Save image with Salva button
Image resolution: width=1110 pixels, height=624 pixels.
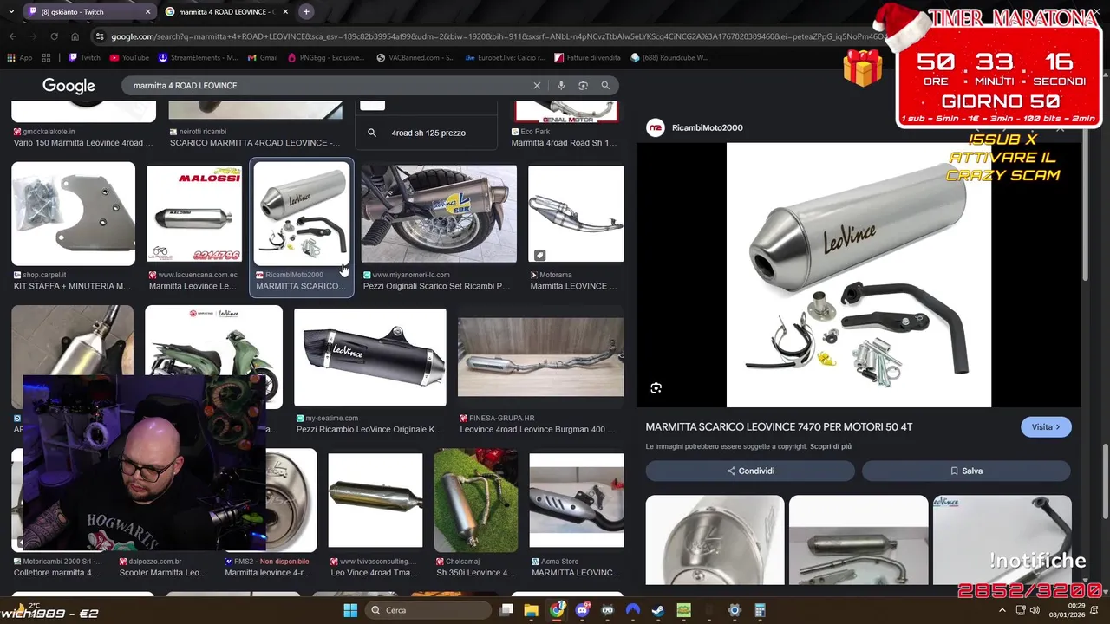click(x=966, y=471)
